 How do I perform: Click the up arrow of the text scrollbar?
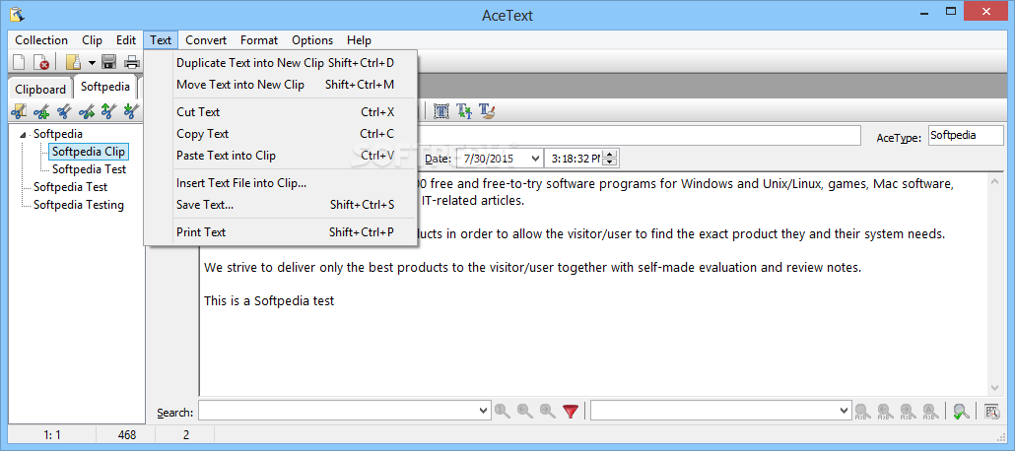[x=995, y=183]
